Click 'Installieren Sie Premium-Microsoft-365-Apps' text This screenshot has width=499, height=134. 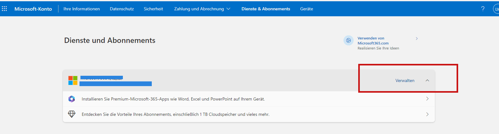(173, 99)
